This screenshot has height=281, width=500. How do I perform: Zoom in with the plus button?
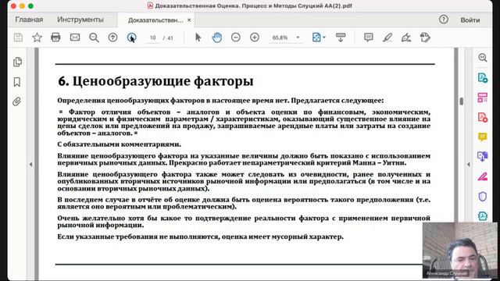[255, 37]
